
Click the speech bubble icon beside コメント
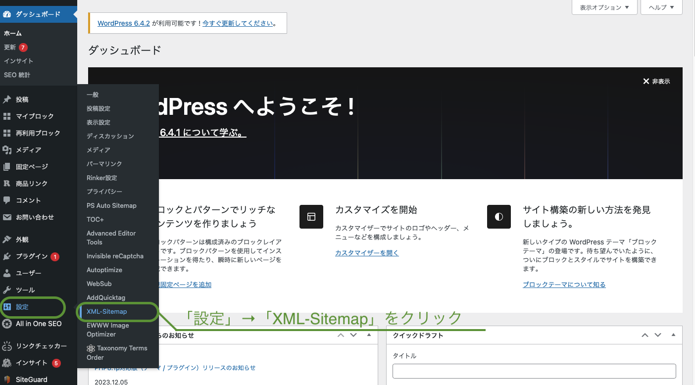[7, 200]
